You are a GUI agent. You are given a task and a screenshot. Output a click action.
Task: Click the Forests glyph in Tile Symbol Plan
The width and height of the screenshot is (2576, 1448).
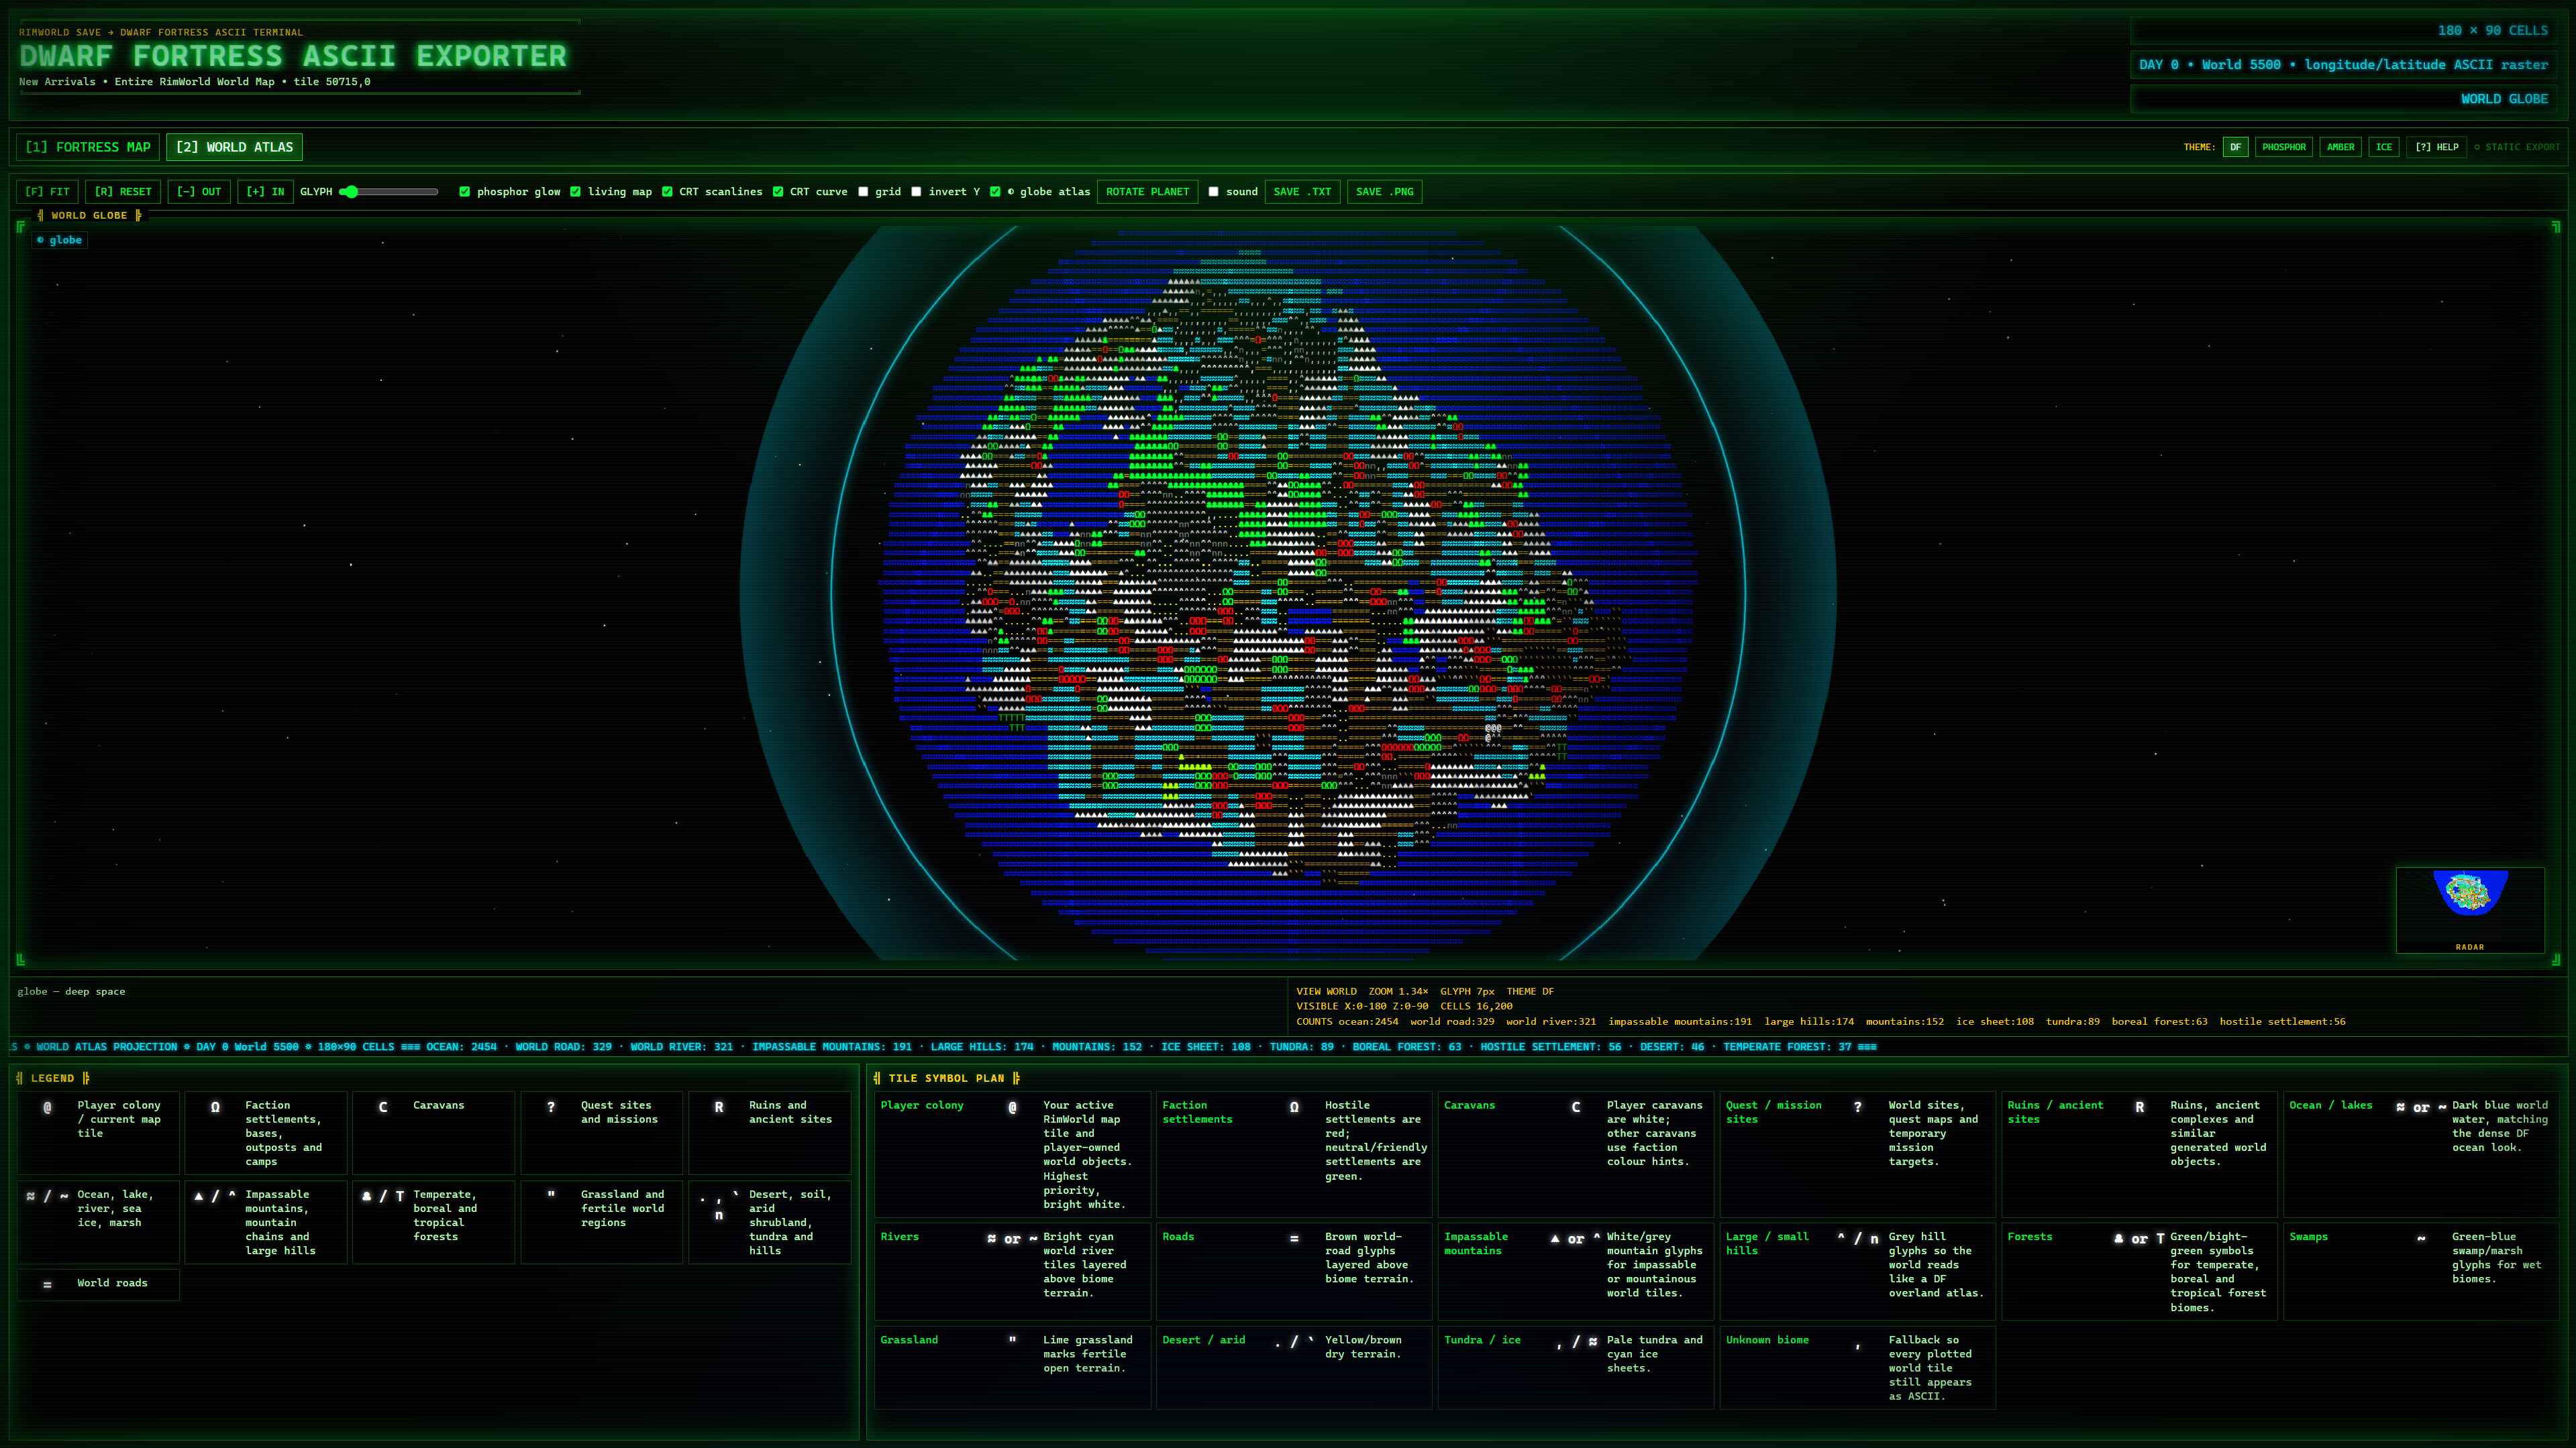(x=2140, y=1238)
